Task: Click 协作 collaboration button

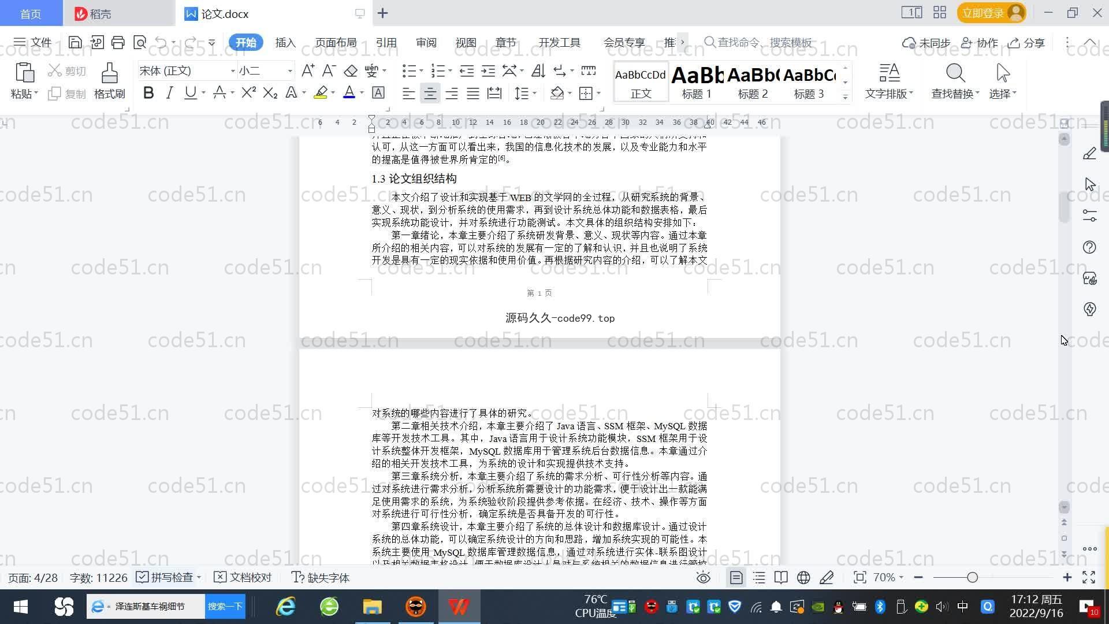Action: click(x=979, y=43)
